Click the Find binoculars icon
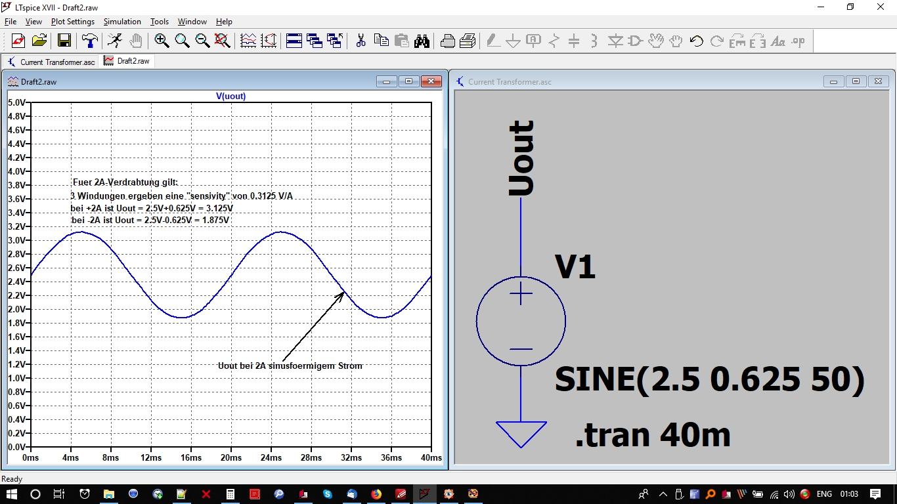Viewport: 897px width, 504px height. coord(422,41)
